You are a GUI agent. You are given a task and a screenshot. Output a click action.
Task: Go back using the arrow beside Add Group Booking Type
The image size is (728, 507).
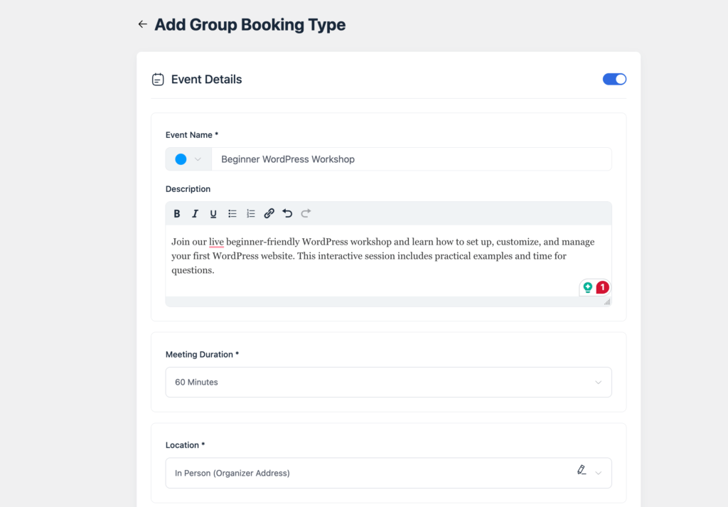(142, 24)
